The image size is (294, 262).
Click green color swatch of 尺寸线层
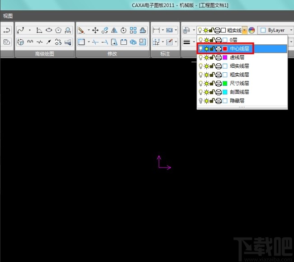tap(225, 83)
